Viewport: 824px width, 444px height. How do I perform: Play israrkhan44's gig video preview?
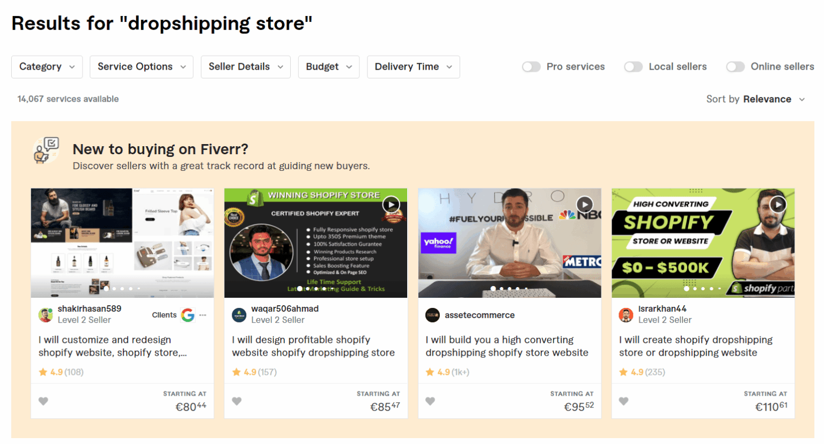(778, 204)
